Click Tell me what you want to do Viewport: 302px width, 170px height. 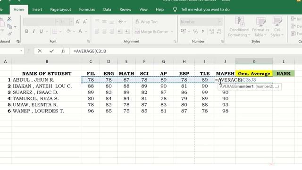point(205,9)
